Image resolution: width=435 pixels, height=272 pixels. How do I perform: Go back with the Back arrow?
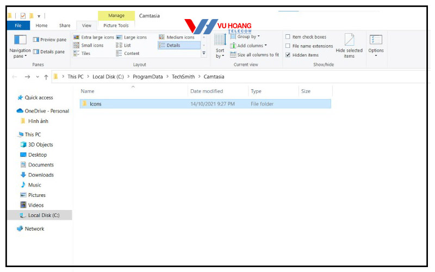pyautogui.click(x=15, y=77)
